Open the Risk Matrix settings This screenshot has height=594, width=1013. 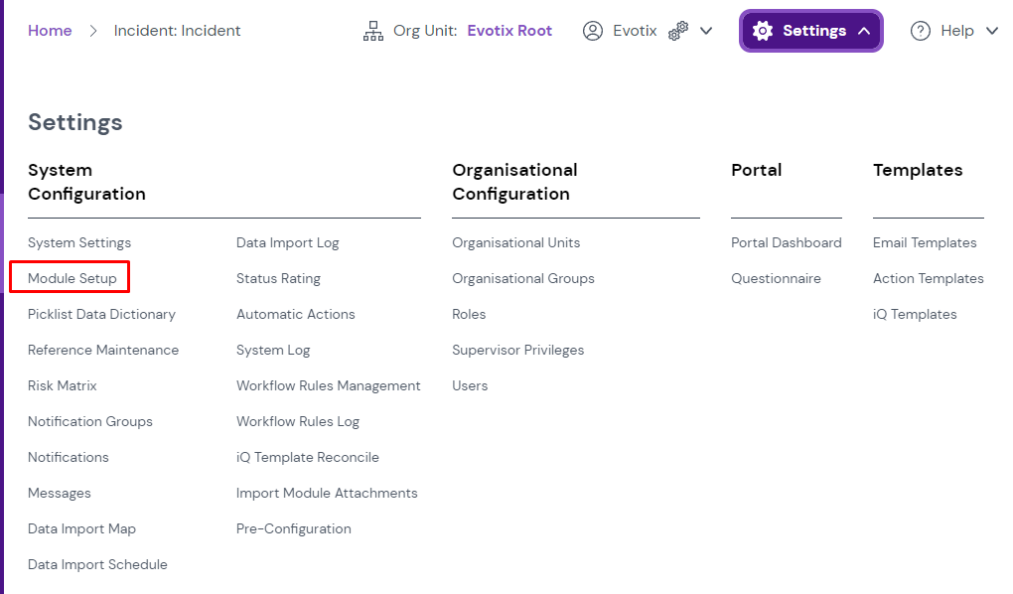pos(63,385)
